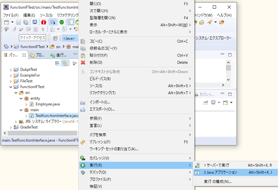The height and width of the screenshot is (190, 278).
Task: Maximize the upper right view panel
Action: (x=230, y=55)
